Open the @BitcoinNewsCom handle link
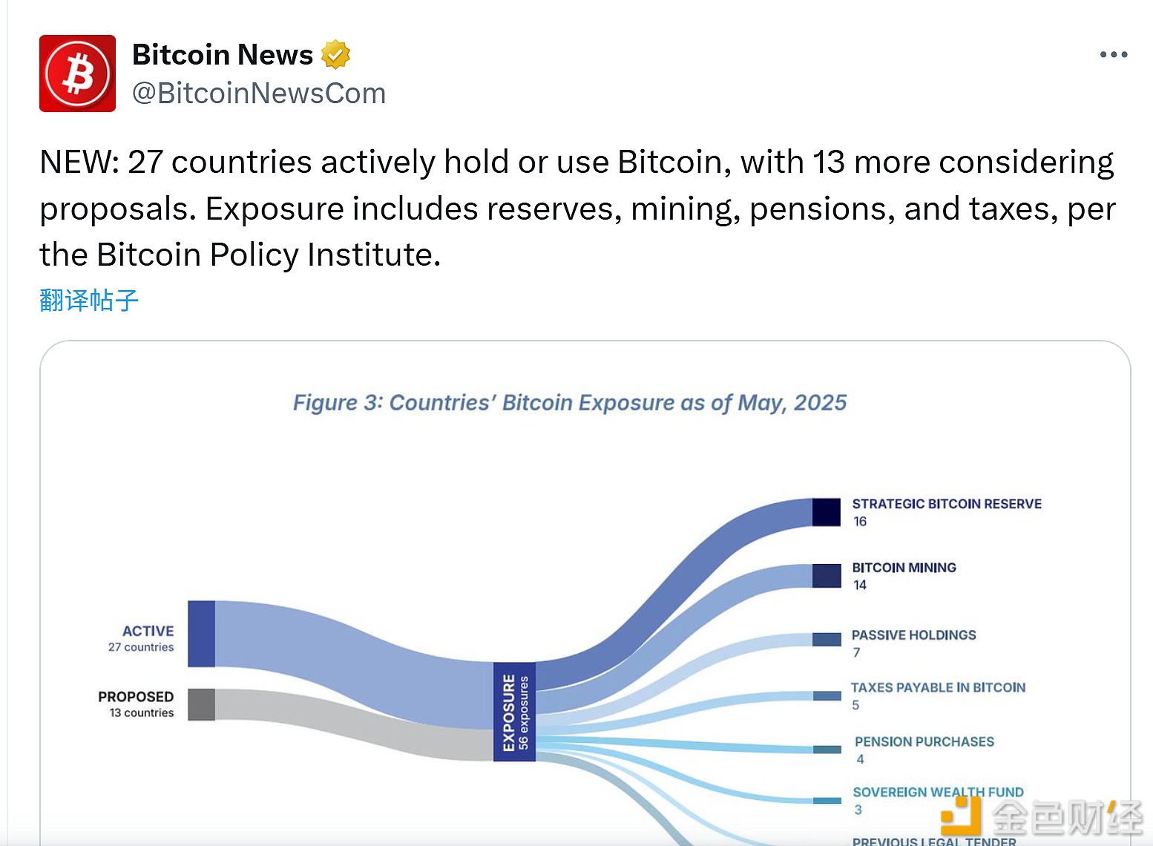 (x=259, y=94)
